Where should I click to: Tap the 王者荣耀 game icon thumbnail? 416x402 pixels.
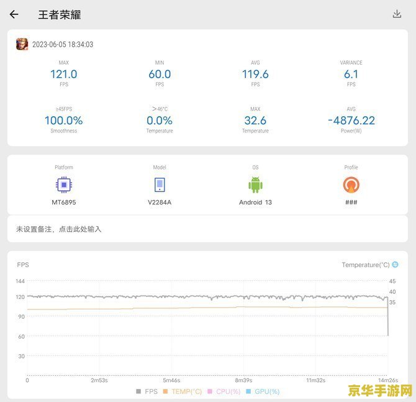coord(22,44)
